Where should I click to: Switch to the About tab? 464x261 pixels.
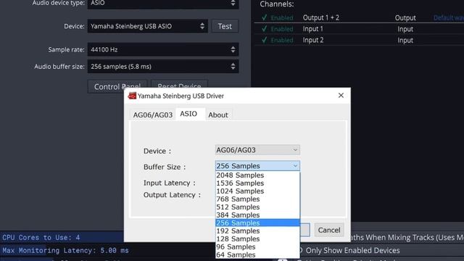(x=218, y=115)
